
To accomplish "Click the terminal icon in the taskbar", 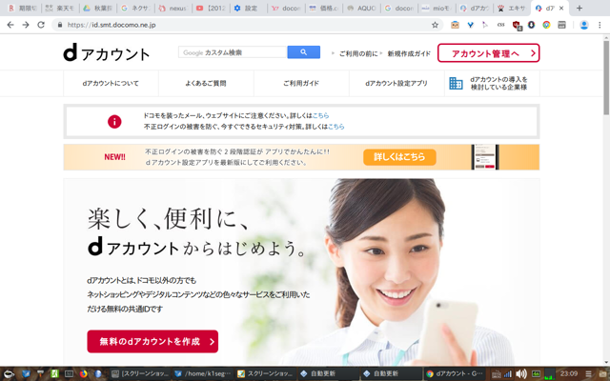I will coord(69,374).
